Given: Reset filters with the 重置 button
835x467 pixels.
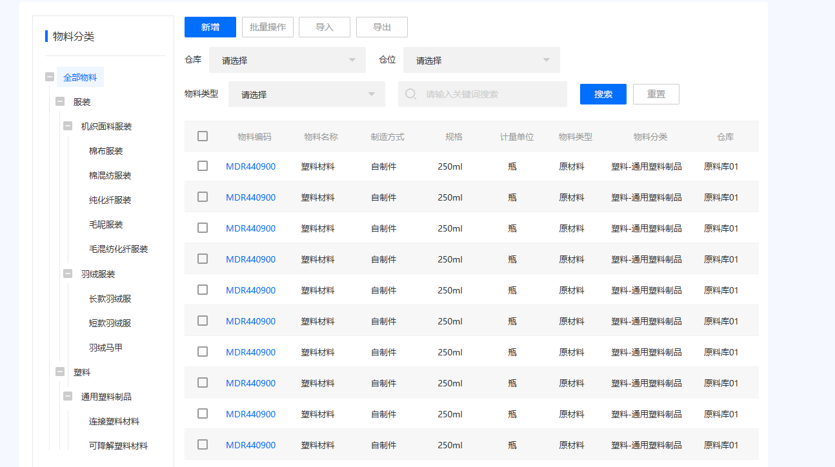Looking at the screenshot, I should (656, 94).
